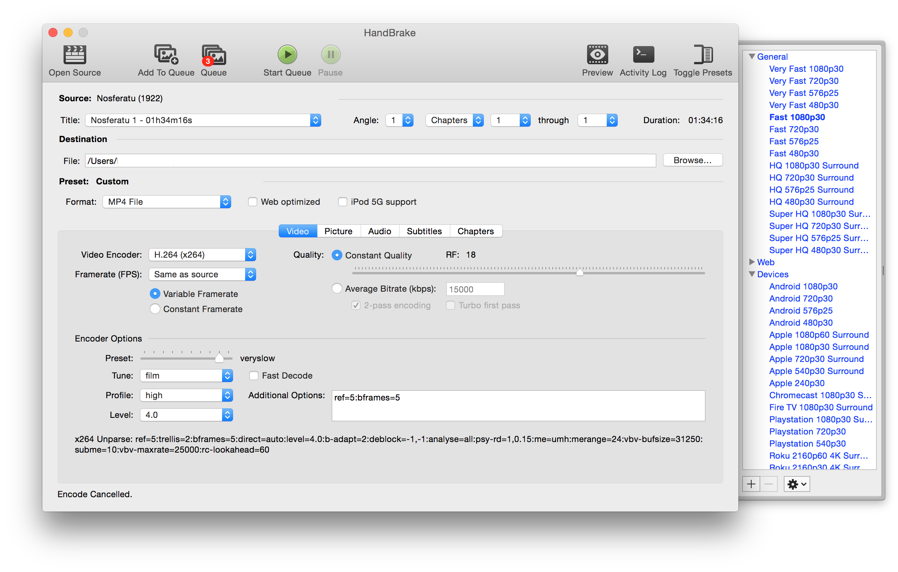Enable the Fast Decode checkbox

click(254, 376)
